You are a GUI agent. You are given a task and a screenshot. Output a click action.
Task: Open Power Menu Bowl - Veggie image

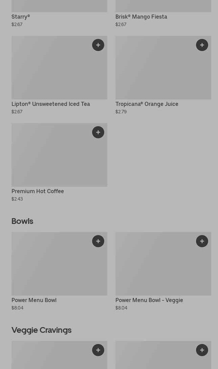(x=163, y=264)
